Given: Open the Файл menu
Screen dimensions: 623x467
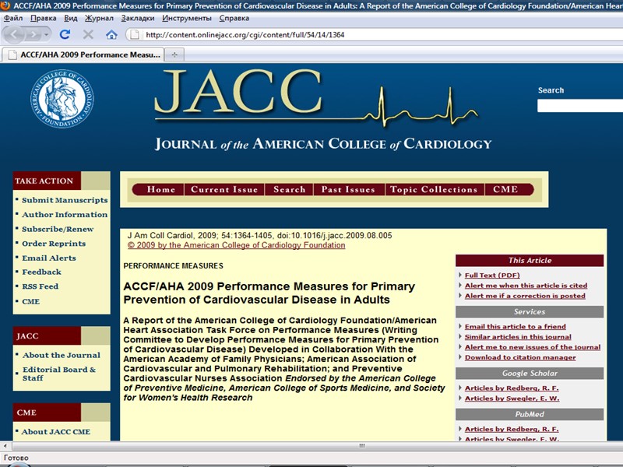Looking at the screenshot, I should tap(13, 18).
